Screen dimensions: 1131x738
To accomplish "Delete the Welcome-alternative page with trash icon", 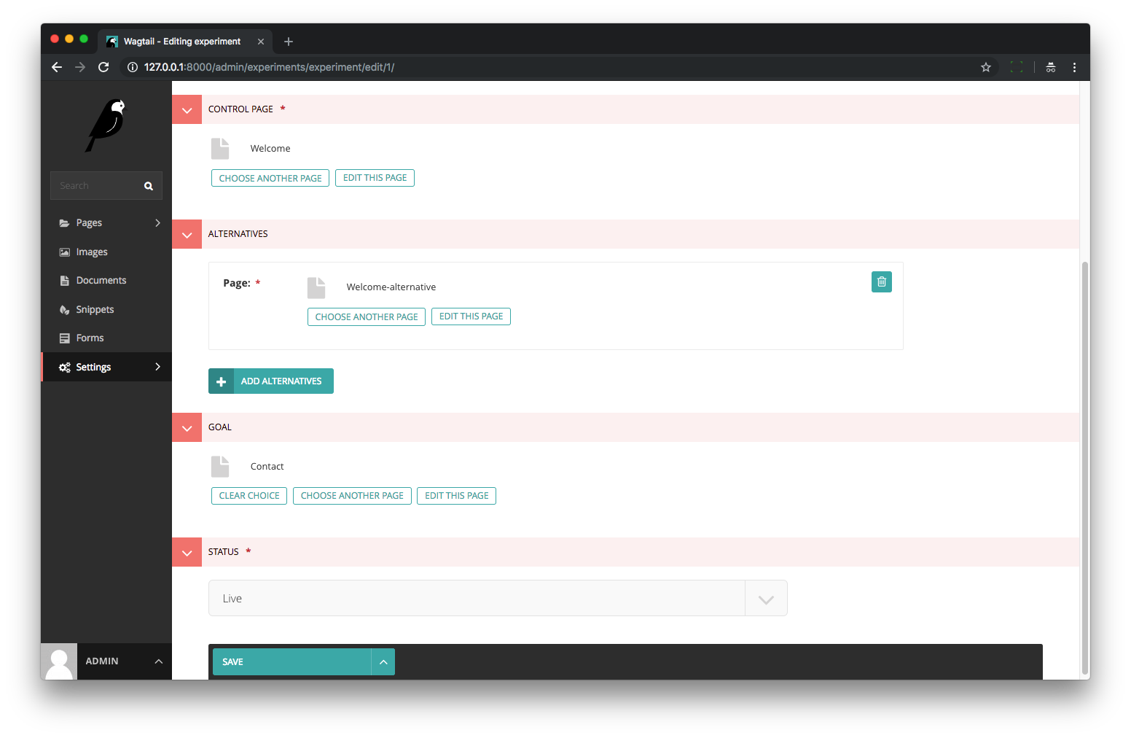I will tap(881, 281).
